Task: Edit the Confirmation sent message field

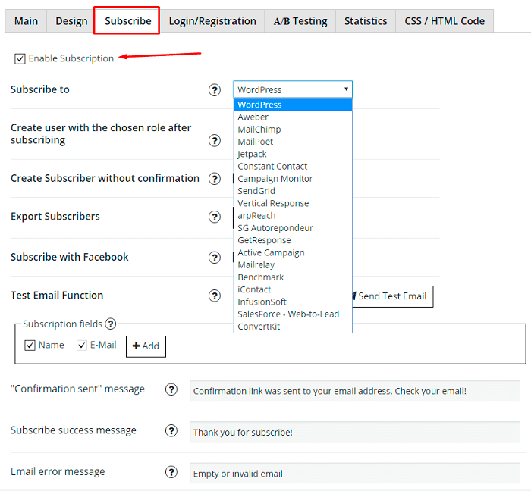Action: tap(355, 391)
